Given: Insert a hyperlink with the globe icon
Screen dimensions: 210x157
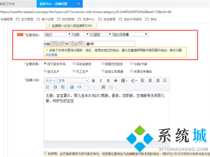Looking at the screenshot, I should (72, 87).
